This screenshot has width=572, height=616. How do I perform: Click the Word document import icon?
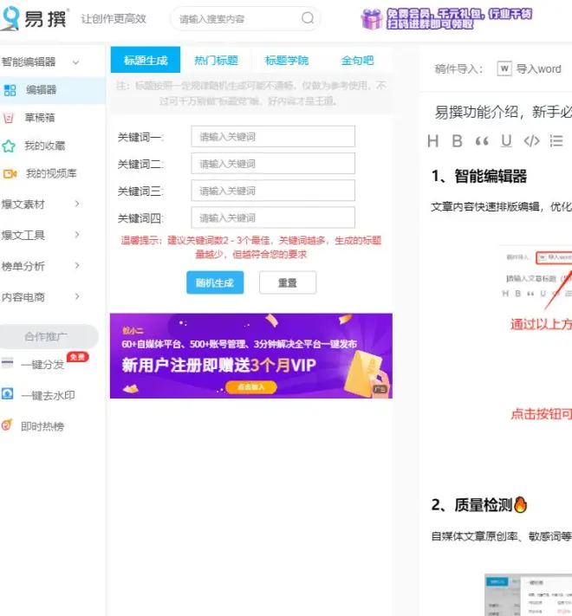click(504, 68)
